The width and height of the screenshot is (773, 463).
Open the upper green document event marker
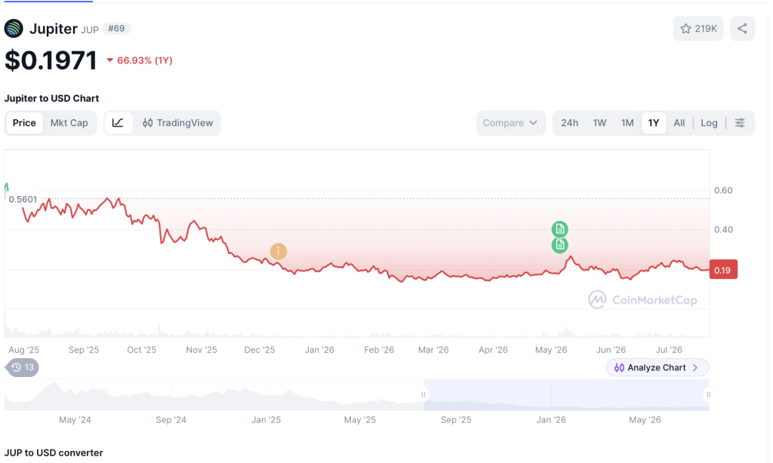[x=559, y=229]
